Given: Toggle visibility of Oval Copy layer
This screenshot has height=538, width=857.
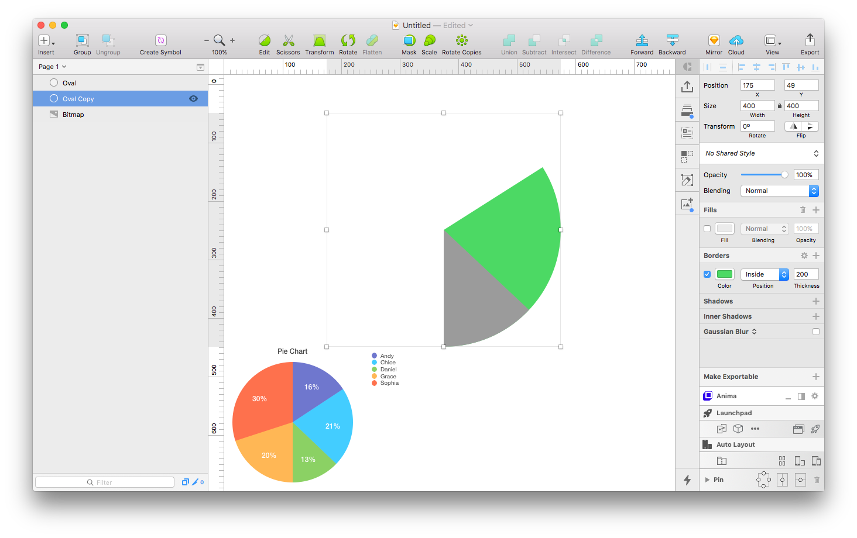Looking at the screenshot, I should tap(193, 99).
